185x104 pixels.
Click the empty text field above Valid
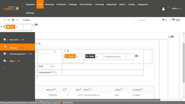(x=46, y=52)
